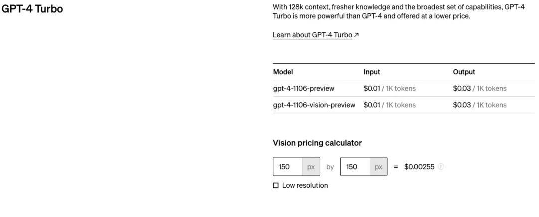
Task: Click the GPT-4 Turbo section heading
Action: tap(33, 9)
